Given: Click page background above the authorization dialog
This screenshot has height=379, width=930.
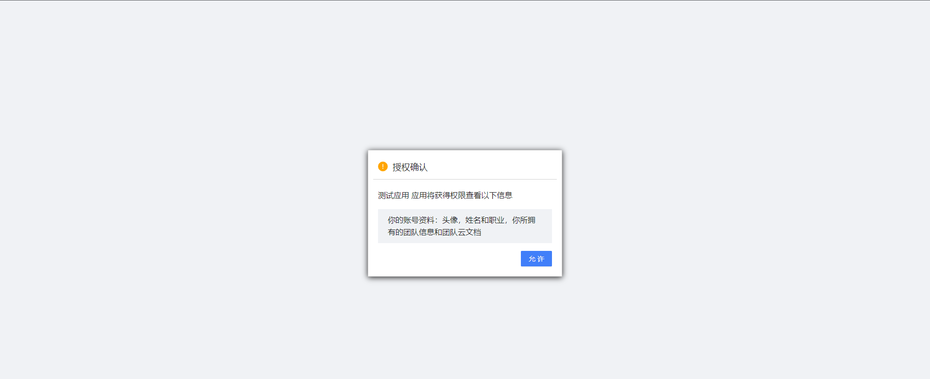Looking at the screenshot, I should click(x=465, y=73).
